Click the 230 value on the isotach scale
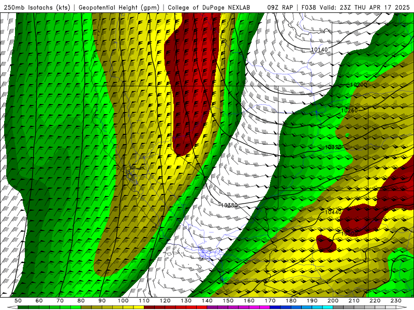The width and height of the screenshot is (414, 310). (x=396, y=301)
